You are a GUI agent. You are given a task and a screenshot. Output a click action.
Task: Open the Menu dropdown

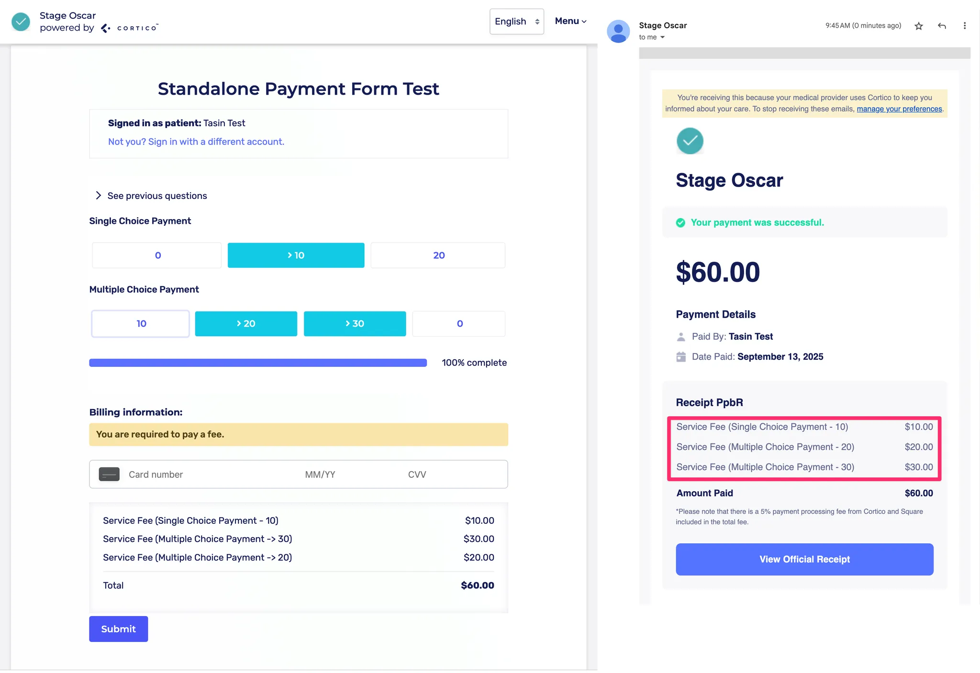click(570, 21)
